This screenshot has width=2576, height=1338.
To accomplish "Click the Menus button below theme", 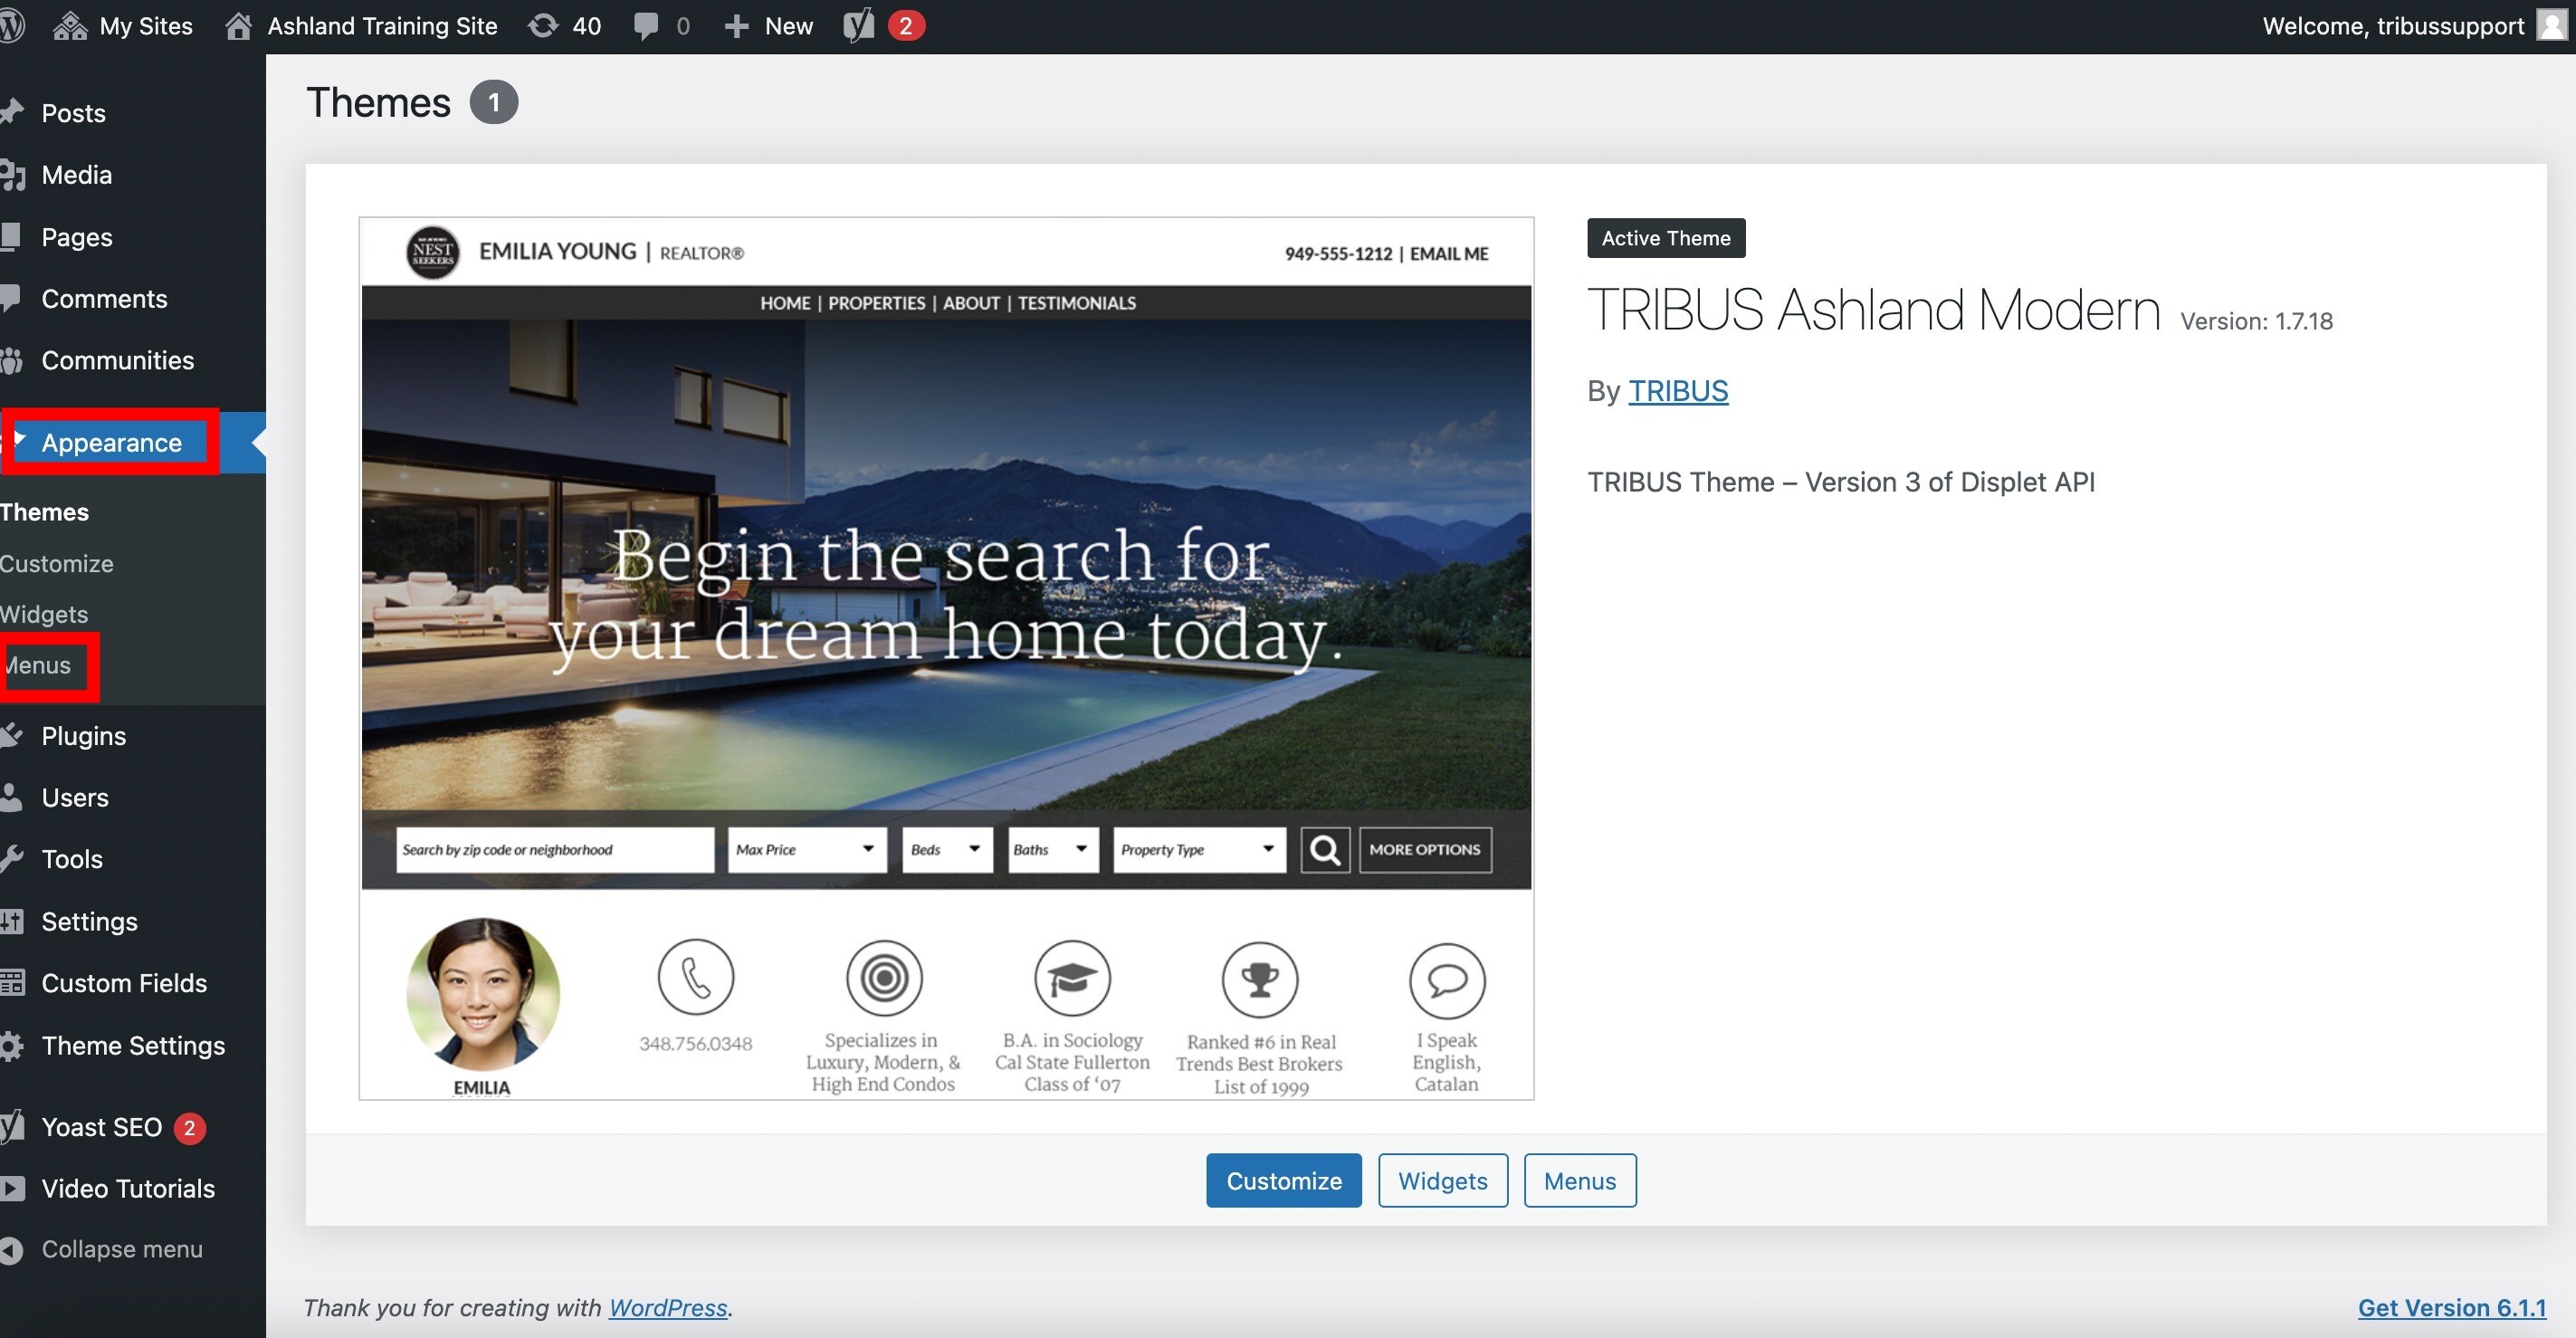I will tap(1580, 1181).
